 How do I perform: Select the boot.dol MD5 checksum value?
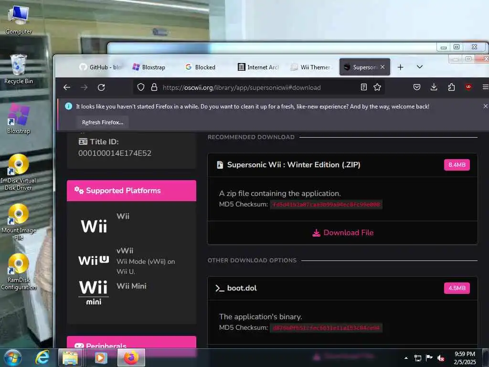click(326, 328)
